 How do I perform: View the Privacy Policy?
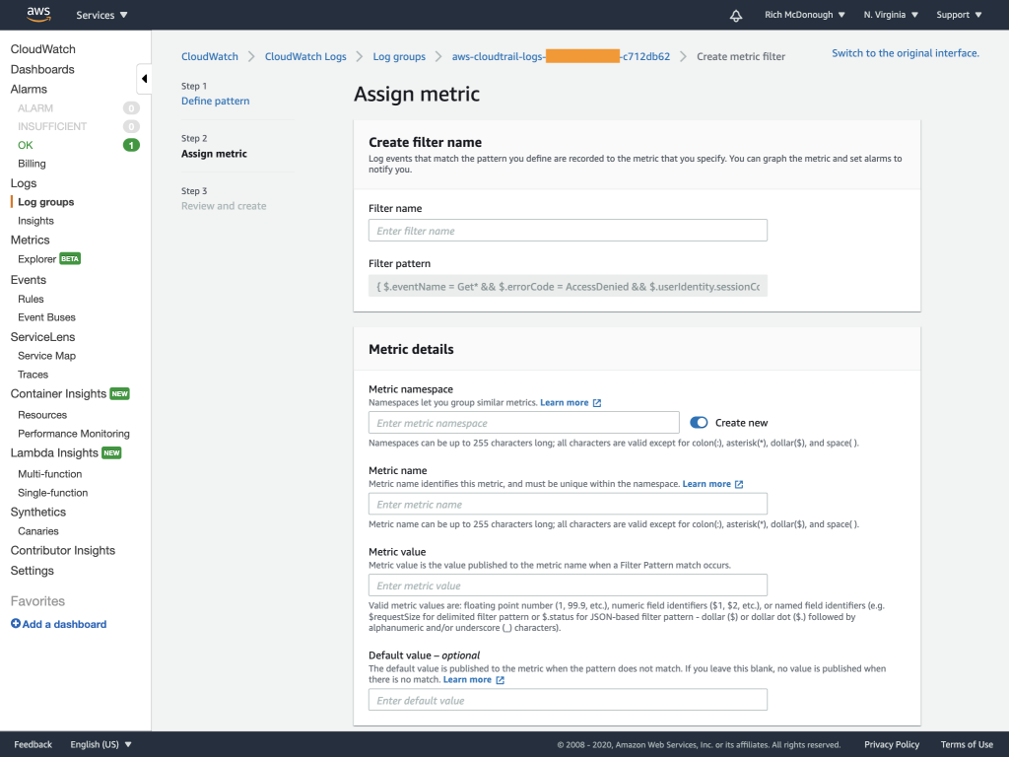891,744
